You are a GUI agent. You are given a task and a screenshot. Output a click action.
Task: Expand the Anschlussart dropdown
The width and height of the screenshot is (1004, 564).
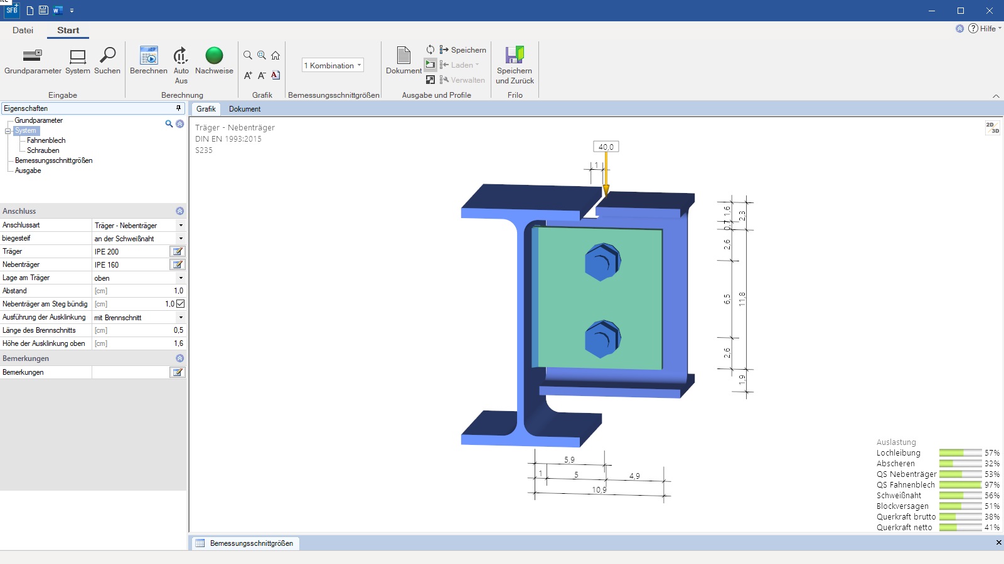(181, 226)
